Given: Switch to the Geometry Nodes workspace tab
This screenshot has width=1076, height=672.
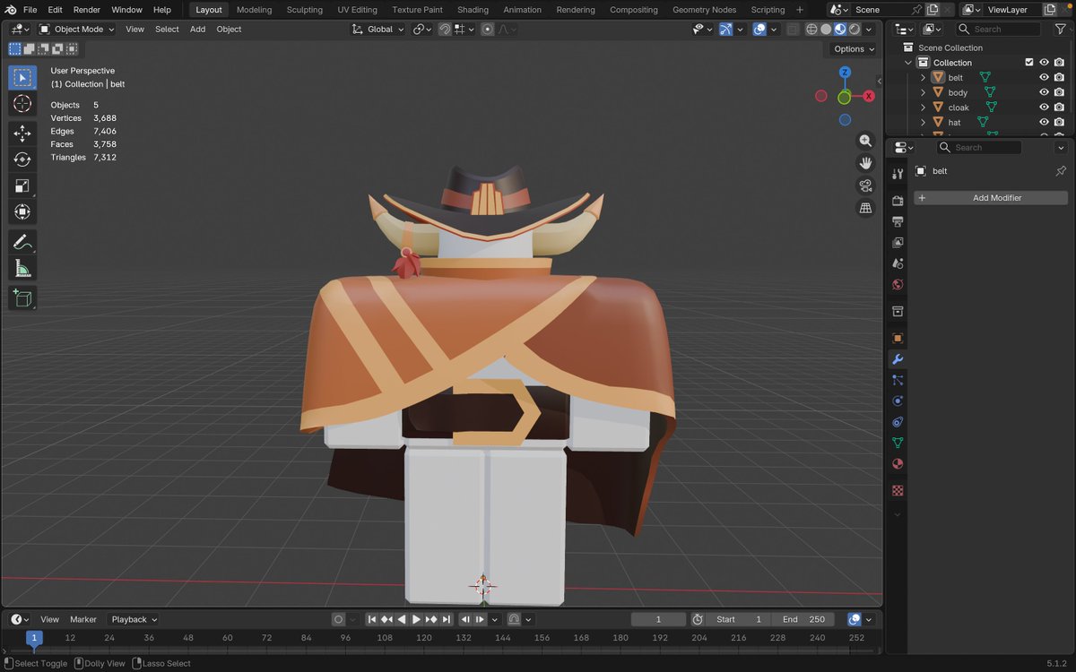Looking at the screenshot, I should pos(704,9).
